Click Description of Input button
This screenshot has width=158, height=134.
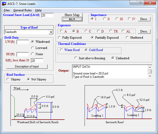(27, 66)
